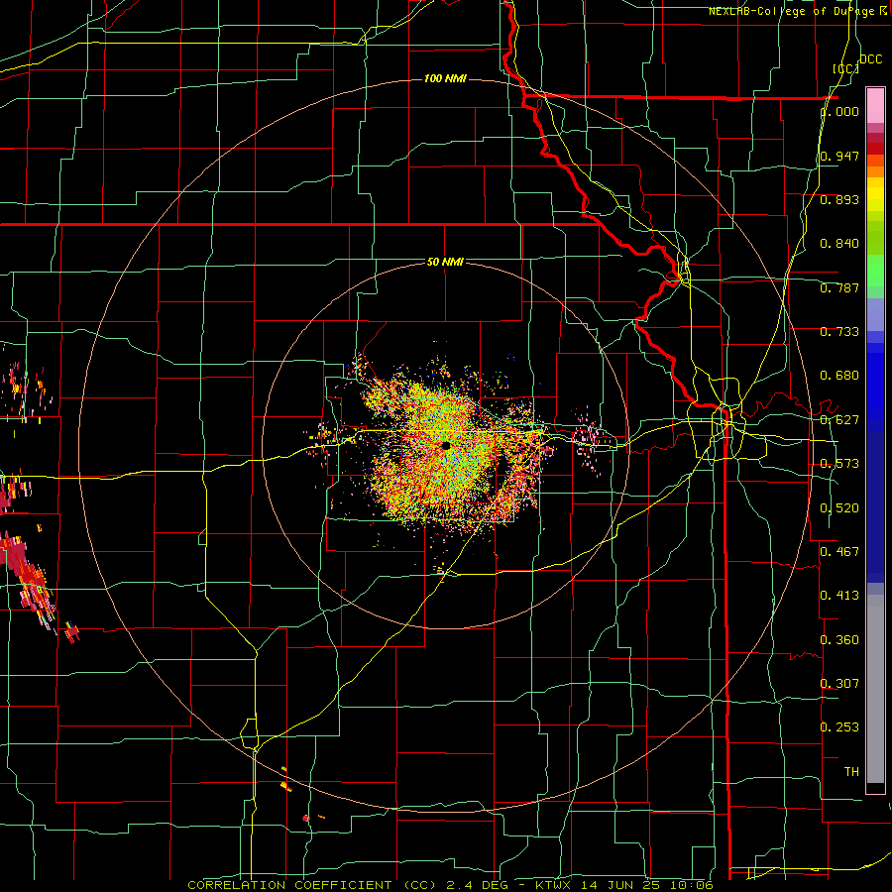Click the light pink top color bar segment
The image size is (892, 892).
click(x=875, y=105)
